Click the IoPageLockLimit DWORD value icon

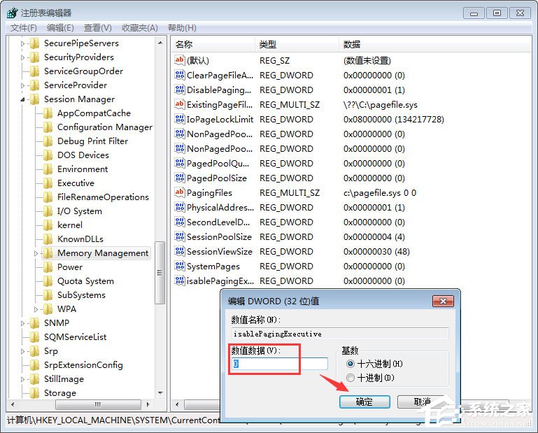(179, 119)
